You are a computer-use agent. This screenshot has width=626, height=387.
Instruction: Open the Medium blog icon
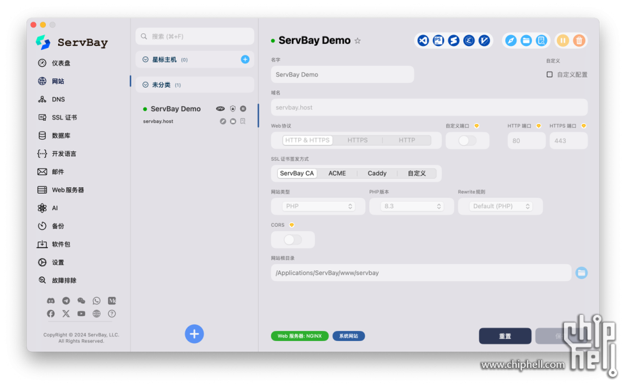[112, 301]
